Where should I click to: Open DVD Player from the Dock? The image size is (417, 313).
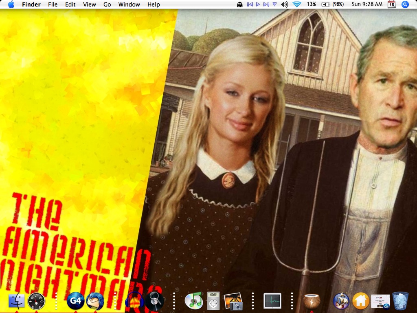(x=213, y=301)
